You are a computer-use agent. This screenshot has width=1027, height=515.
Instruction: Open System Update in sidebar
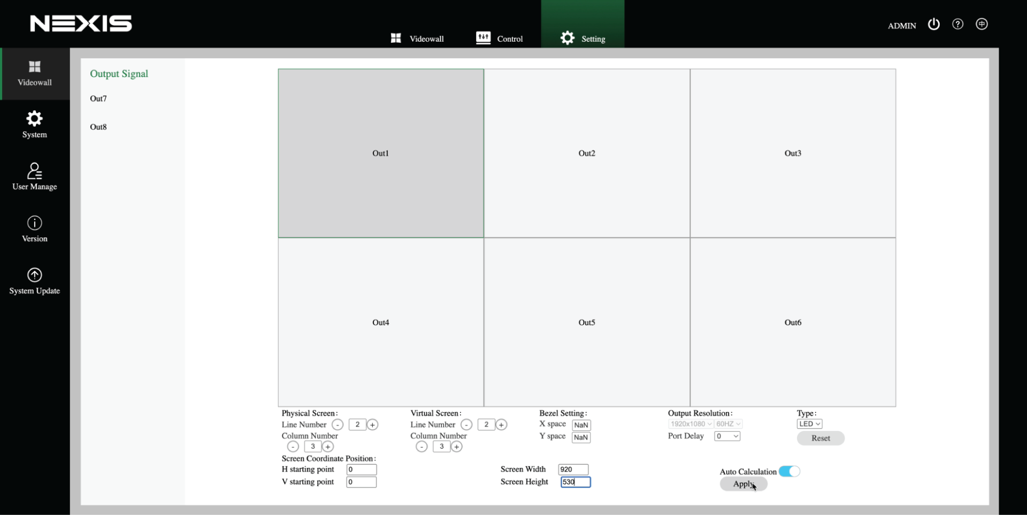pyautogui.click(x=35, y=281)
